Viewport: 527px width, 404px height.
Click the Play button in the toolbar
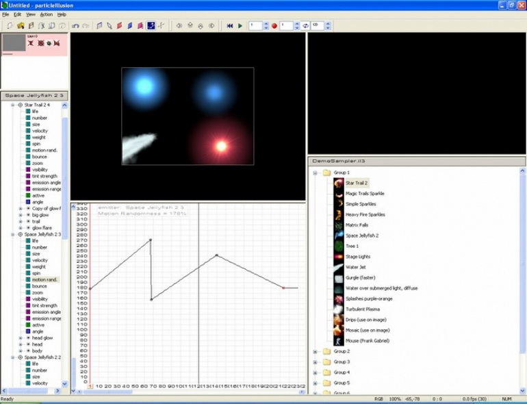click(x=240, y=26)
